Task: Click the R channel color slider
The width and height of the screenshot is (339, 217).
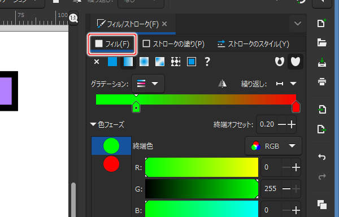Action: [202, 167]
